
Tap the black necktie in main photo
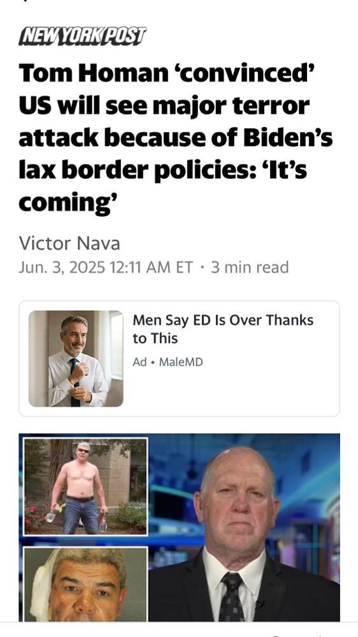233,596
